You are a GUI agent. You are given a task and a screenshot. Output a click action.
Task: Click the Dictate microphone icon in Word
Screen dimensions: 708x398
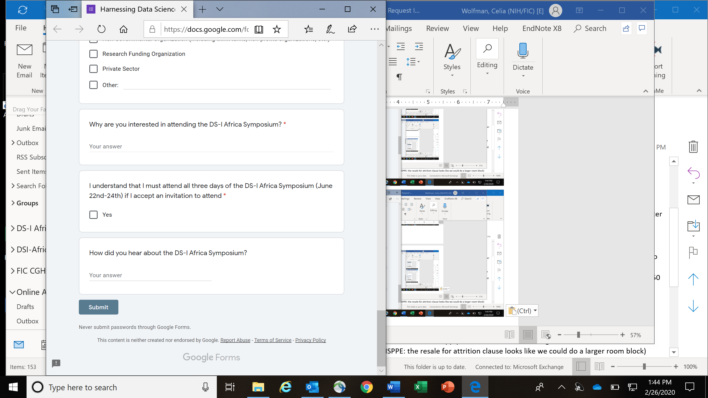[x=522, y=51]
